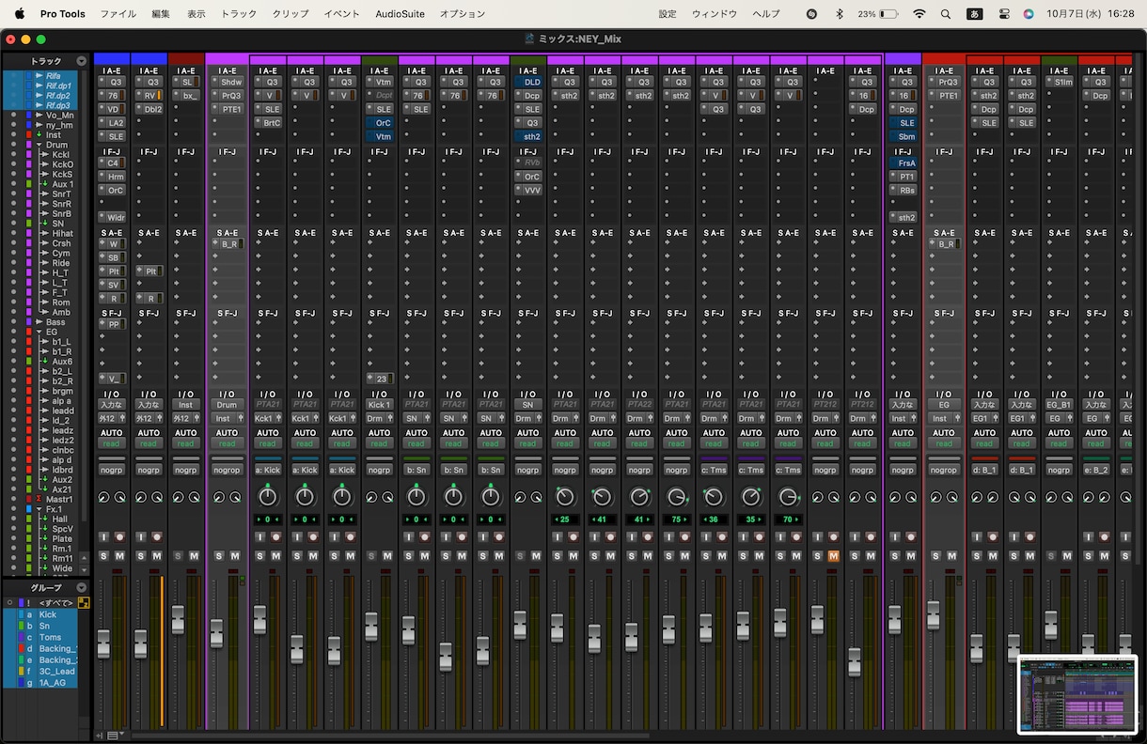Click the left pan knob on Drum strip
Viewport: 1147px width, 744px height.
pos(219,497)
